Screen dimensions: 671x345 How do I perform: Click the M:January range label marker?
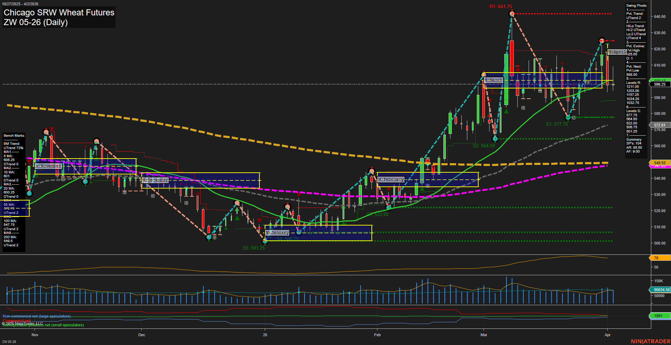pyautogui.click(x=277, y=233)
